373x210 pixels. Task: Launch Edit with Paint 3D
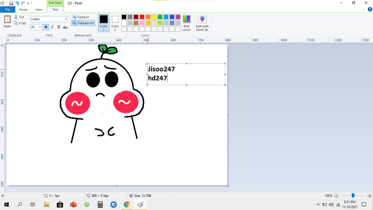202,23
